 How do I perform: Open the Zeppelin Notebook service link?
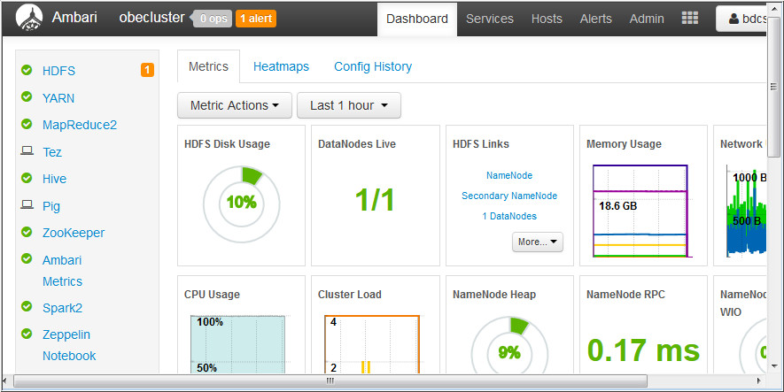(x=69, y=345)
